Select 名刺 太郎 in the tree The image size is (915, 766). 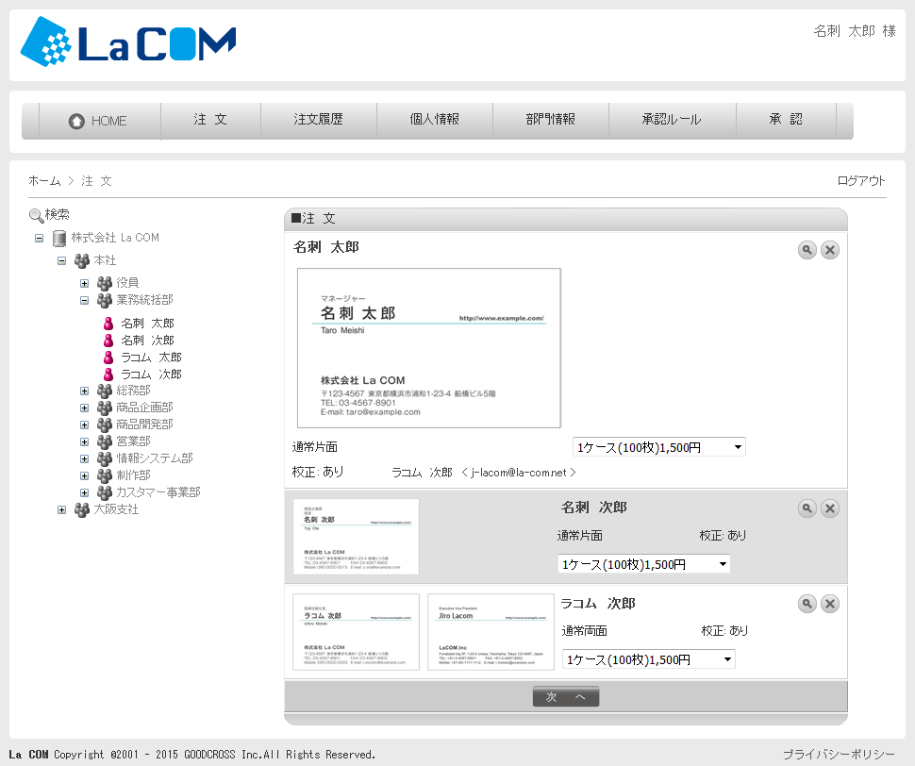pyautogui.click(x=148, y=324)
